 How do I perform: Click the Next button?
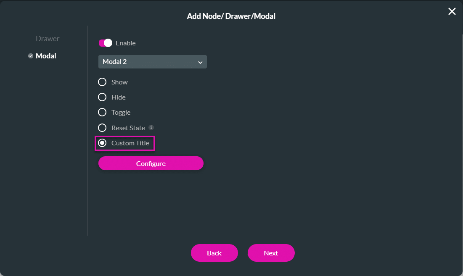tap(271, 253)
